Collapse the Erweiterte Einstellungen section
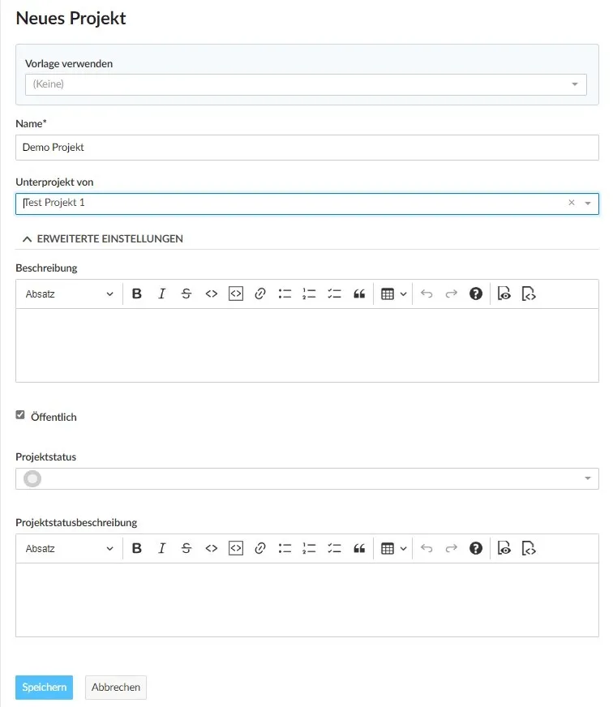613x707 pixels. [x=102, y=238]
